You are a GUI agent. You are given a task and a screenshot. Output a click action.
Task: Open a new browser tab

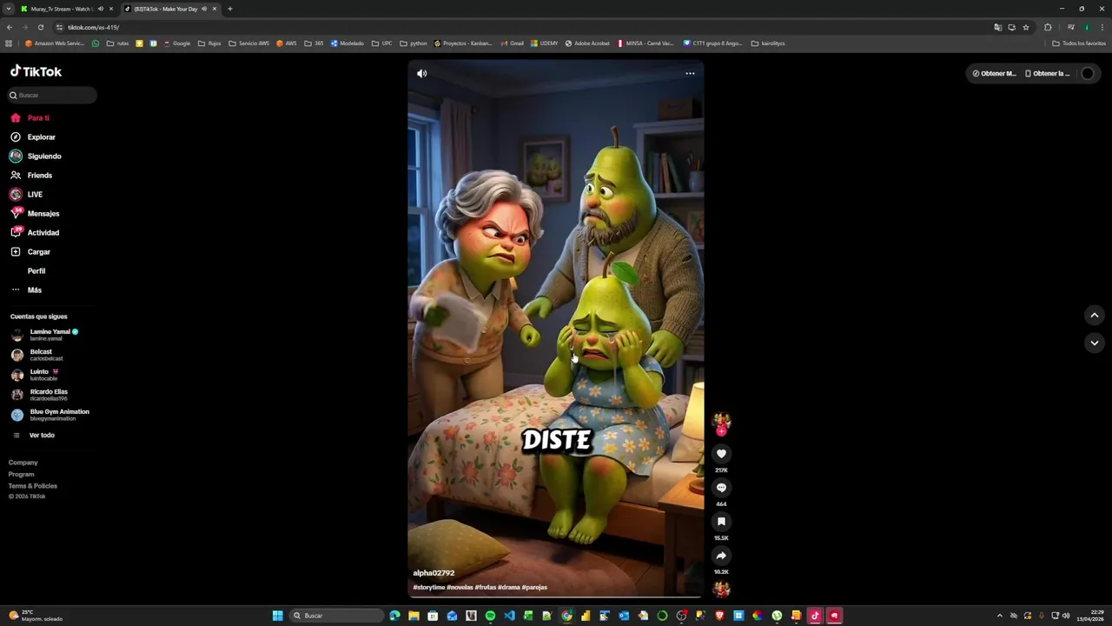click(230, 9)
